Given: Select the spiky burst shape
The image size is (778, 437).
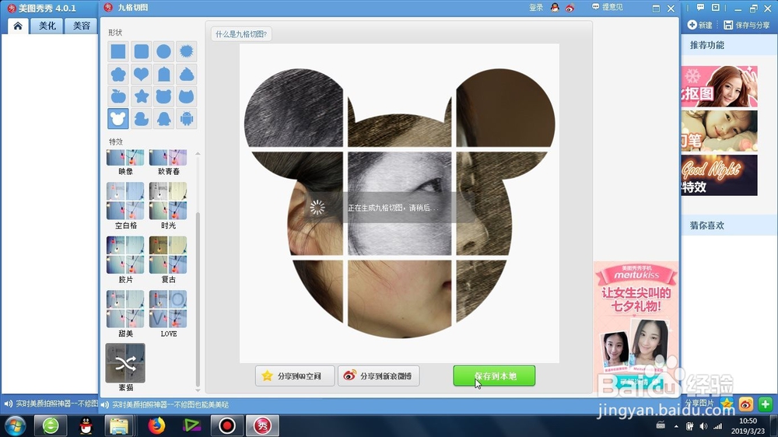Looking at the screenshot, I should coord(187,51).
